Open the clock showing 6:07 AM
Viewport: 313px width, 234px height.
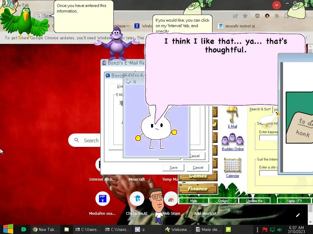[296, 230]
